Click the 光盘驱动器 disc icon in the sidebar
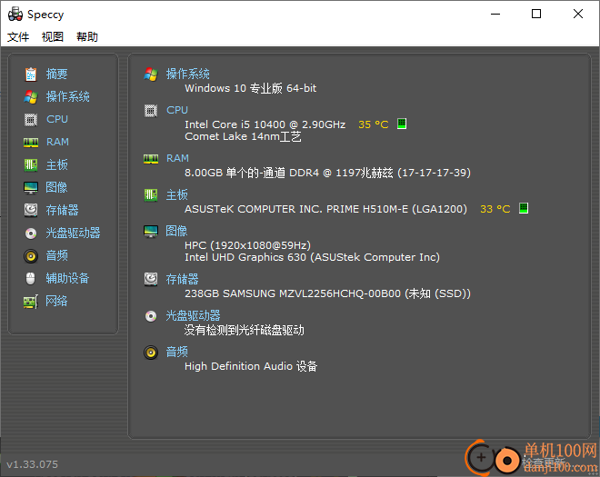600x477 pixels. pyautogui.click(x=31, y=233)
